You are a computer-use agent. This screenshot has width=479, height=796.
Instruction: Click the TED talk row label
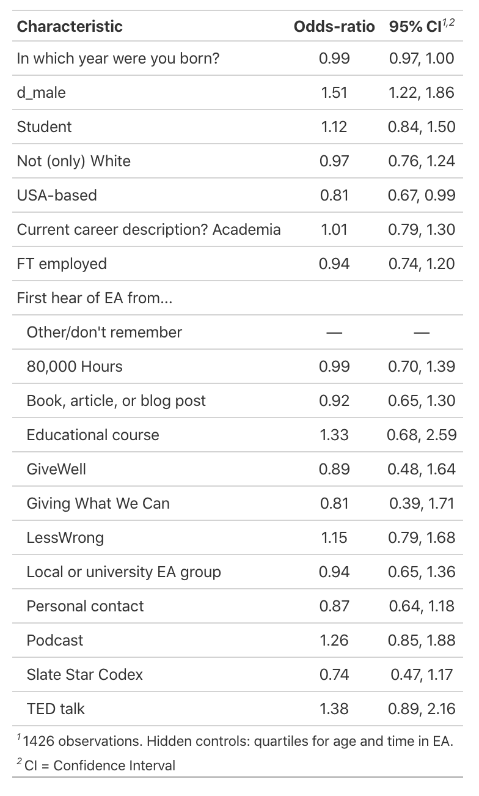click(56, 709)
